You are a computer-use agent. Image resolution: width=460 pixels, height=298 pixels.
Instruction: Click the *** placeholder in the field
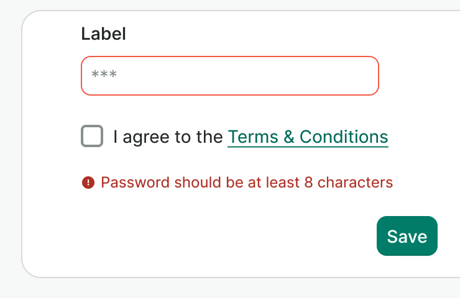point(104,76)
